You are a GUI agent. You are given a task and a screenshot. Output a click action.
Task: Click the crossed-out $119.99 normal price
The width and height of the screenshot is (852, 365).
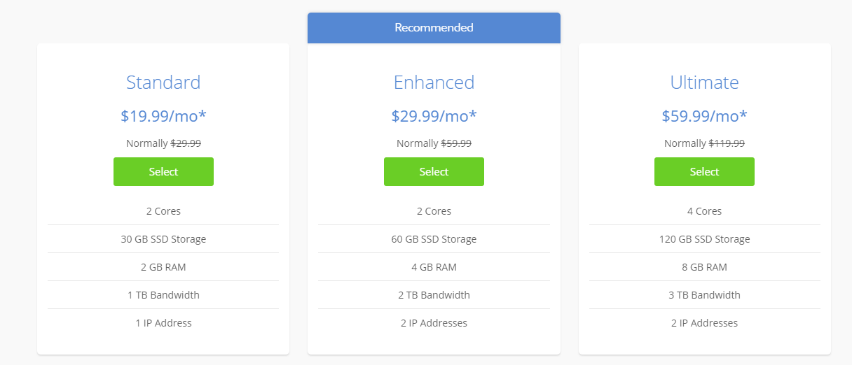click(727, 143)
